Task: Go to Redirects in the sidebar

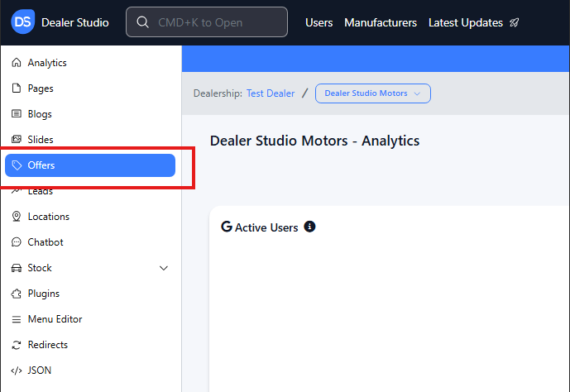Action: pyautogui.click(x=47, y=345)
